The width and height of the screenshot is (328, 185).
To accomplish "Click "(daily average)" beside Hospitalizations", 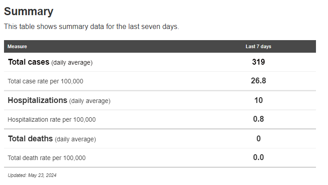I will point(90,101).
